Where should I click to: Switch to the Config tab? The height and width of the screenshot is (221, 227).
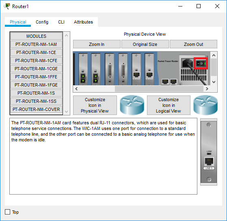tap(42, 22)
